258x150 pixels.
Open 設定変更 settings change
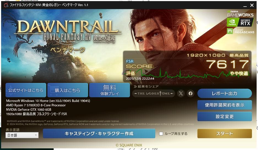click(225, 116)
